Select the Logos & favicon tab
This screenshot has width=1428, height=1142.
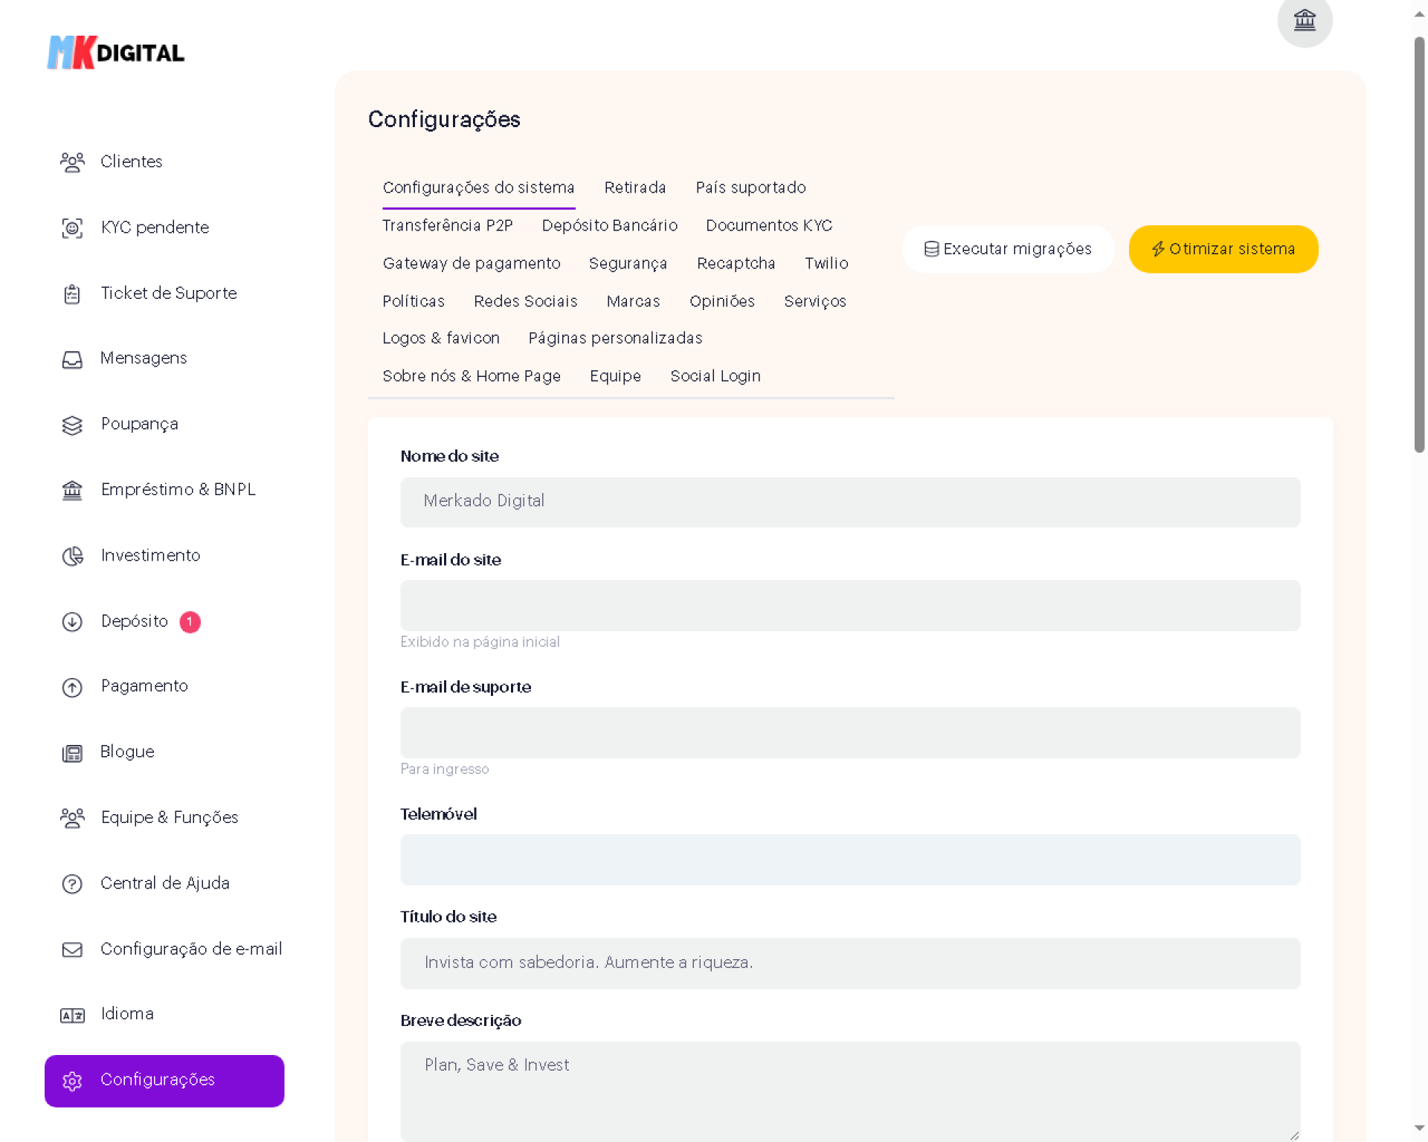tap(440, 338)
